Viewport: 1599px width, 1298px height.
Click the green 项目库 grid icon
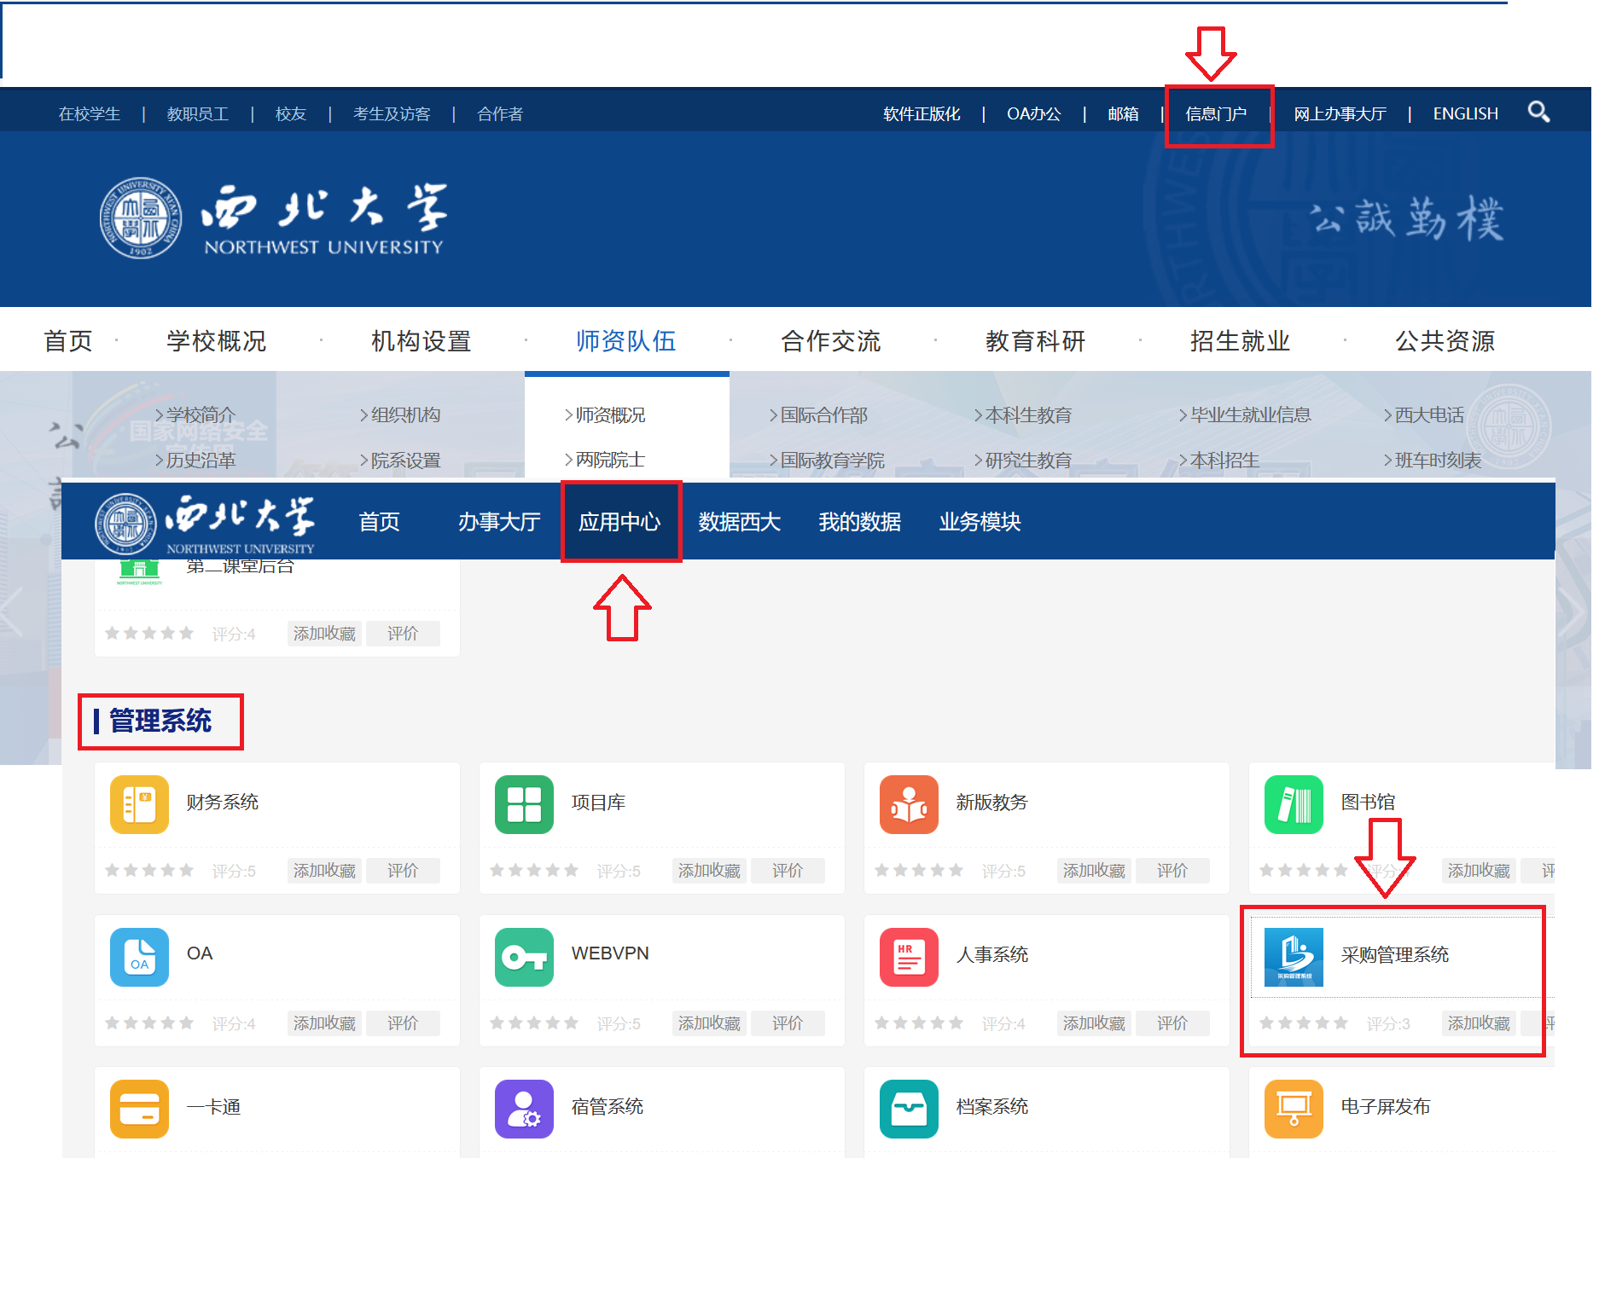coord(524,804)
